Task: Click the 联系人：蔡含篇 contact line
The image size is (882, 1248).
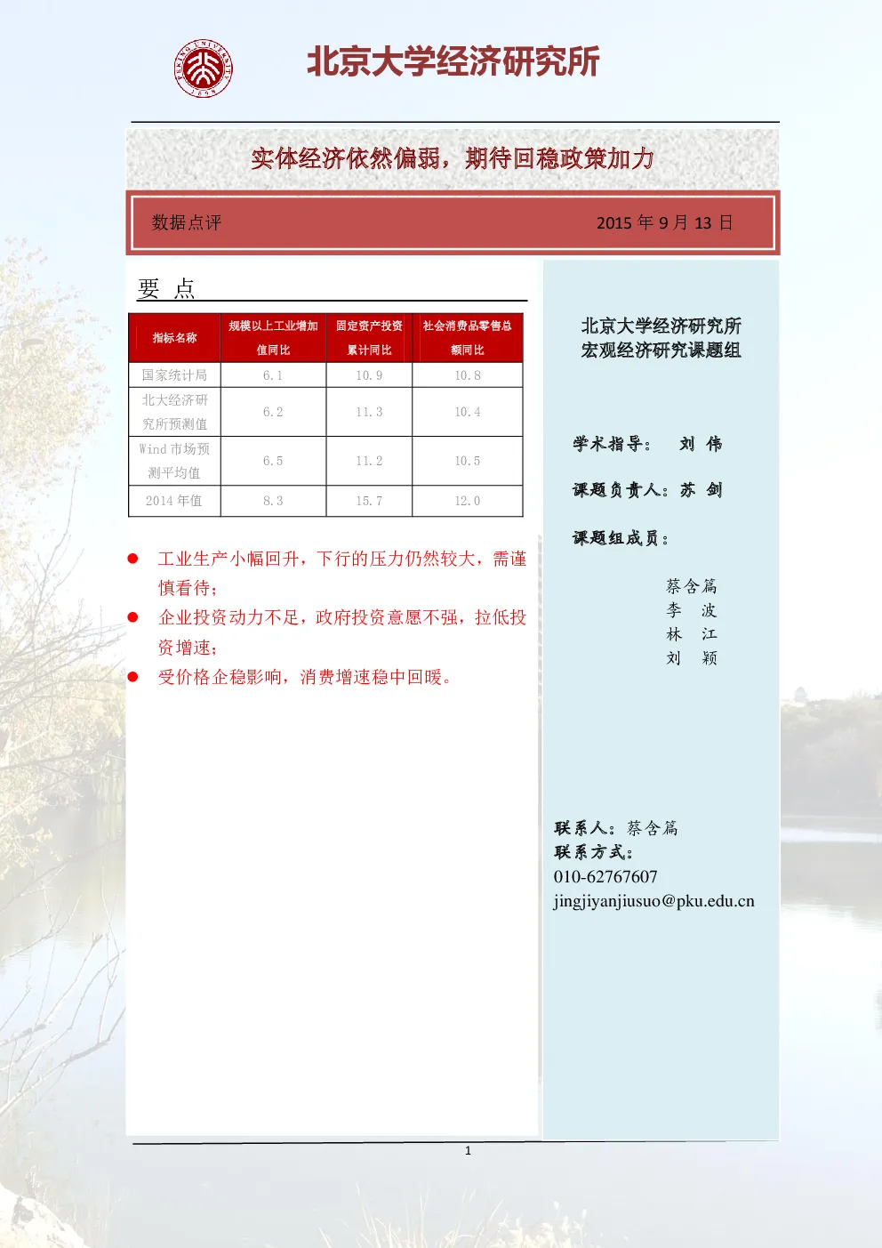Action: click(616, 828)
